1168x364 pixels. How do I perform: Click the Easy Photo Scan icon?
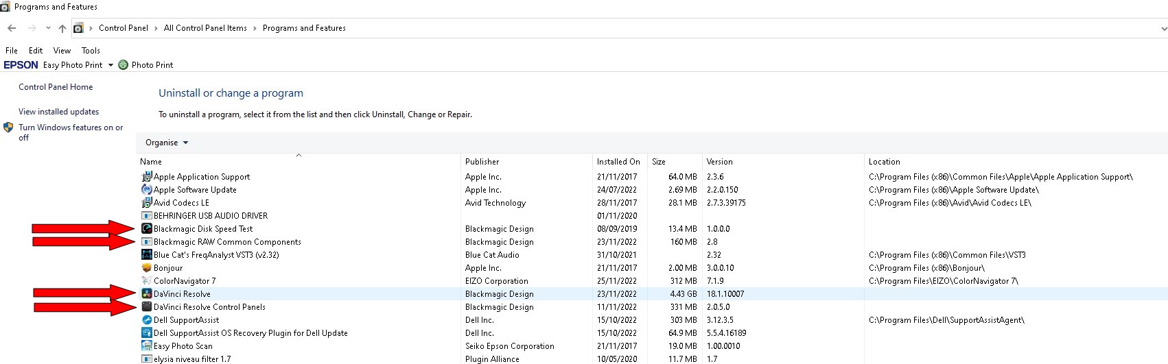(146, 346)
